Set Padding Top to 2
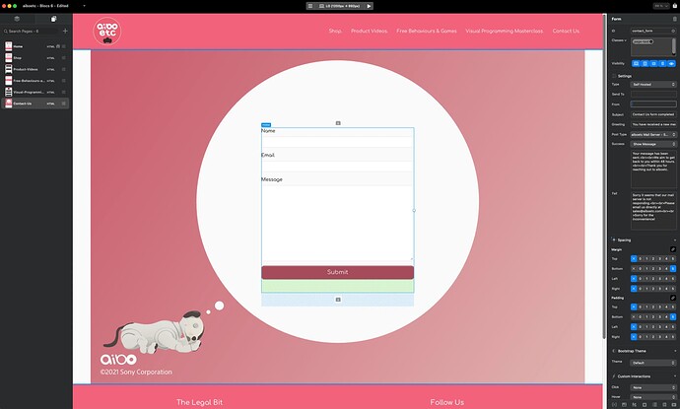Viewport: 680px width, 409px height. 653,307
